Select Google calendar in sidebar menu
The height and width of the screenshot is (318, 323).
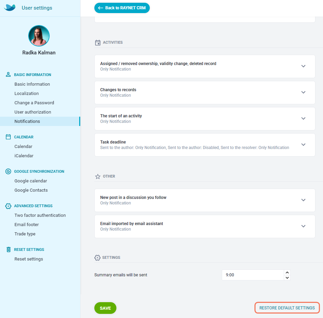(x=31, y=181)
